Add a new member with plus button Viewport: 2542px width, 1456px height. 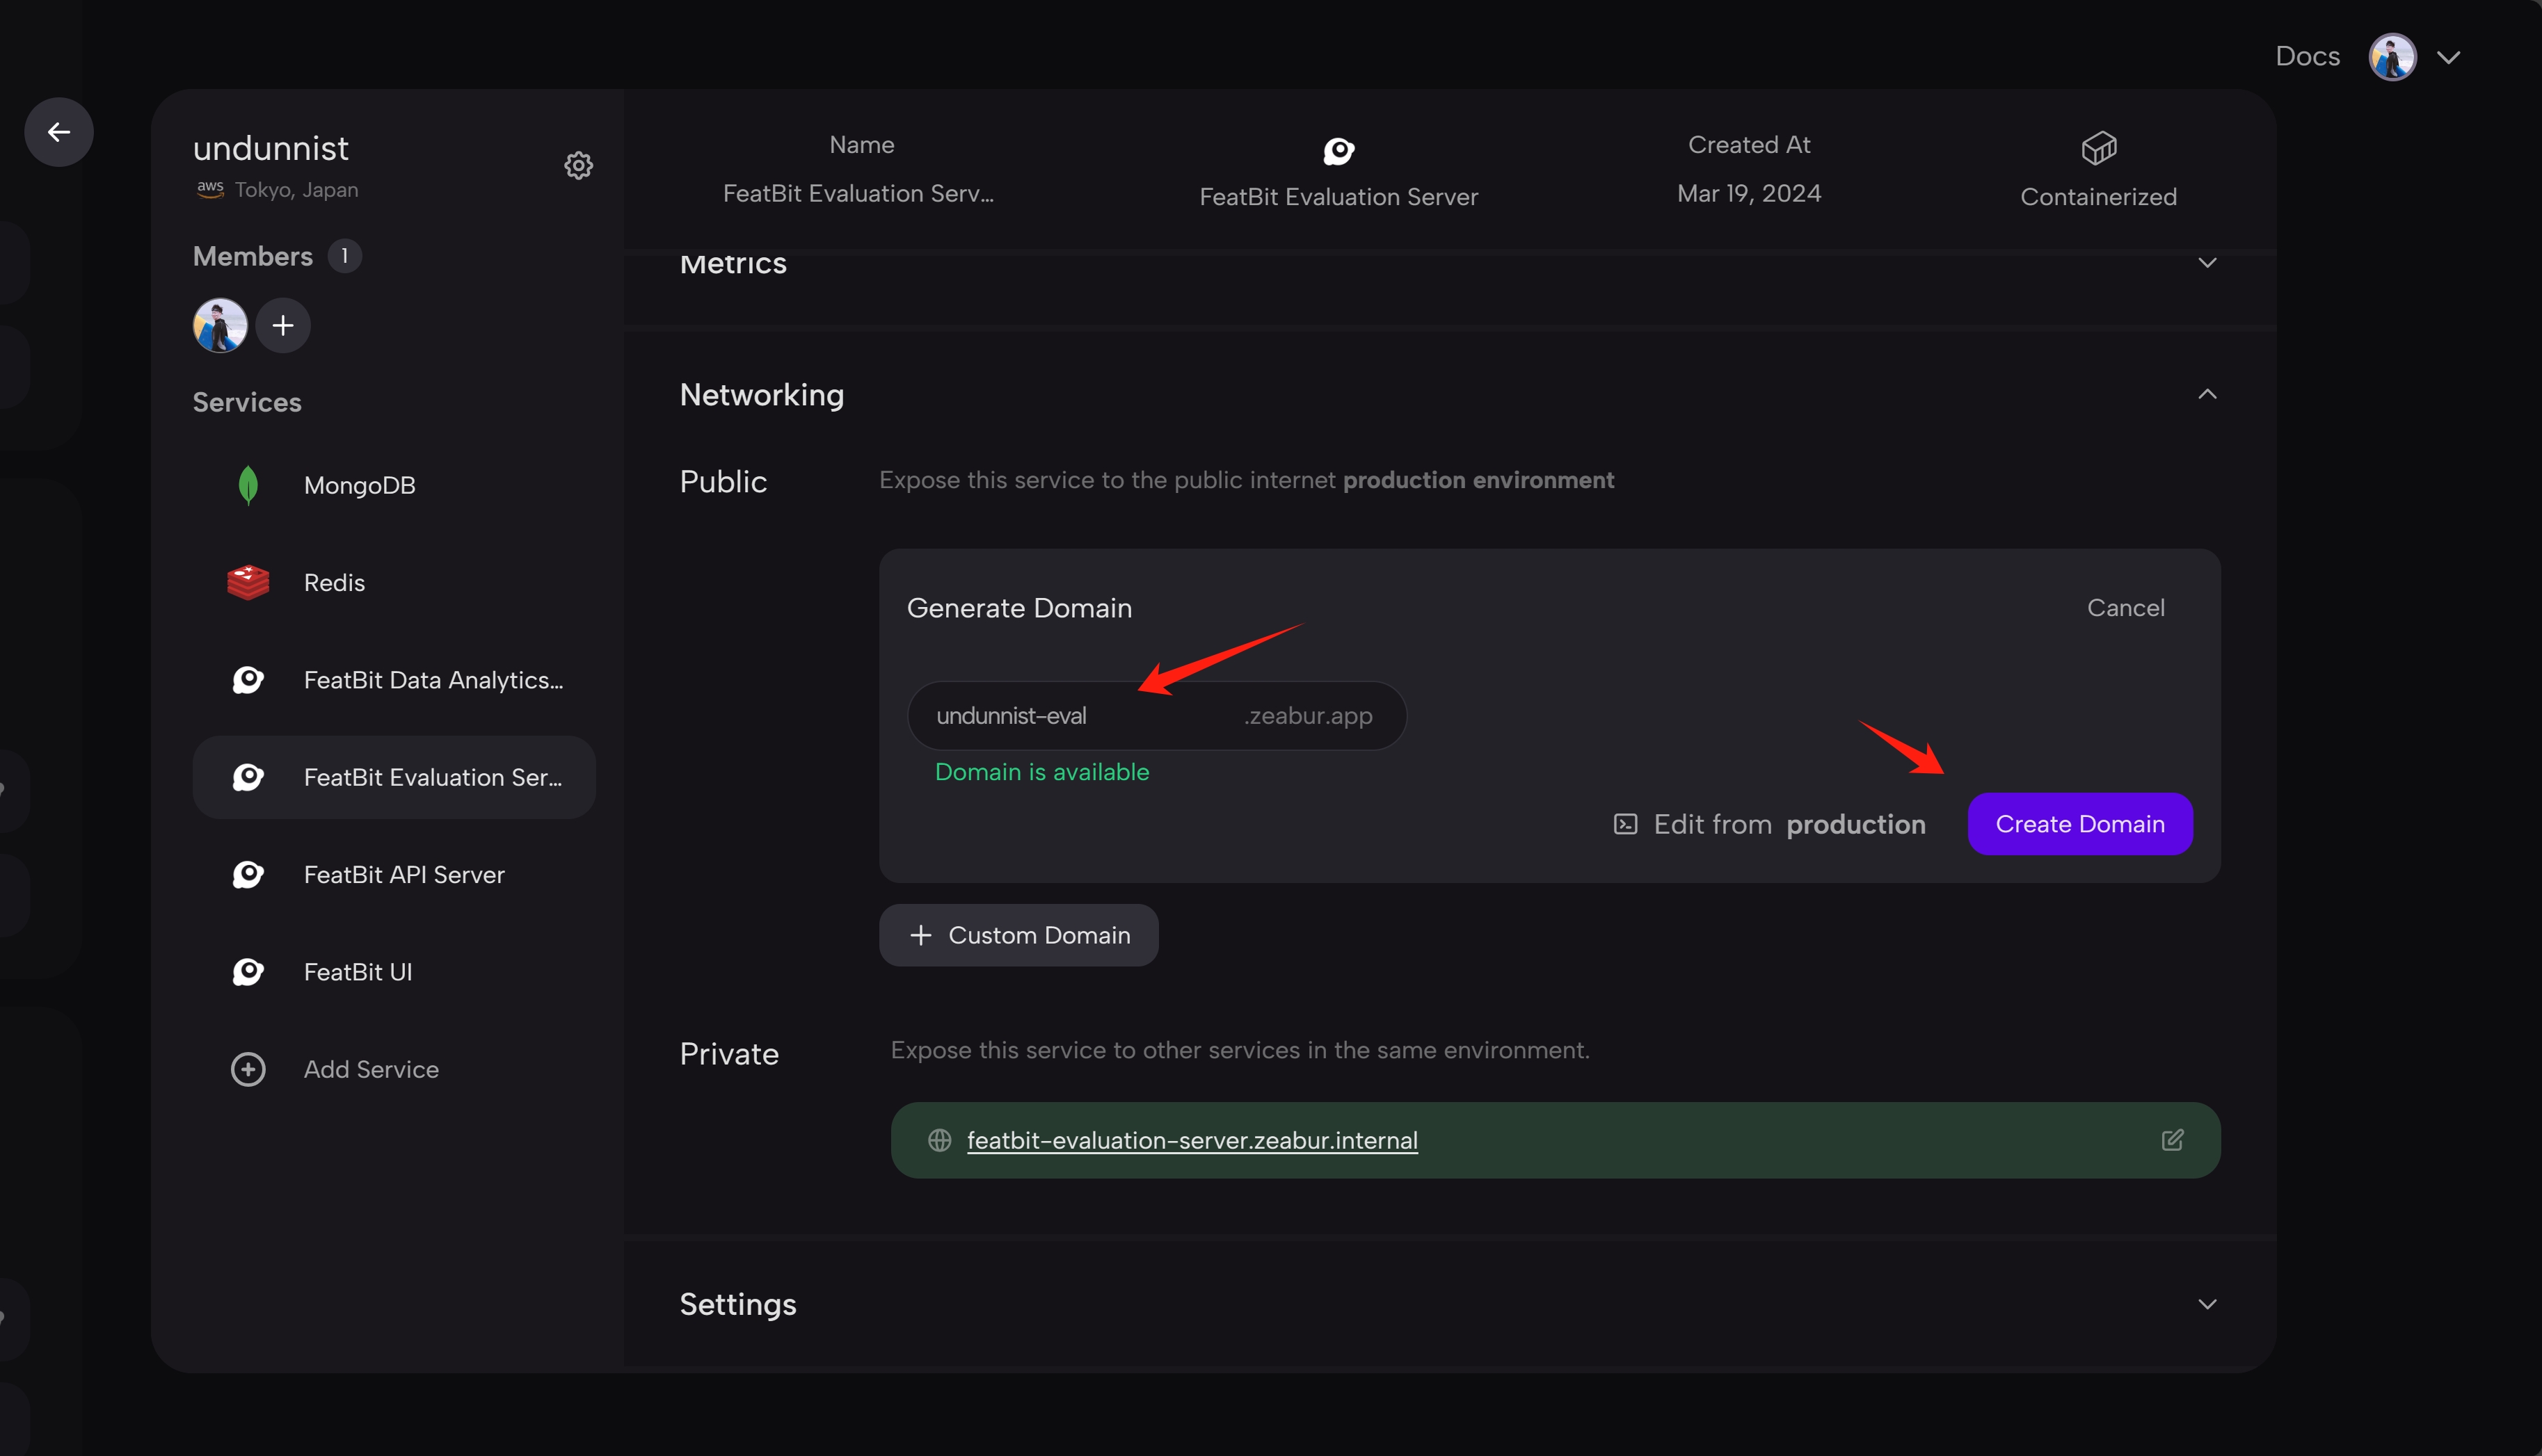(283, 325)
